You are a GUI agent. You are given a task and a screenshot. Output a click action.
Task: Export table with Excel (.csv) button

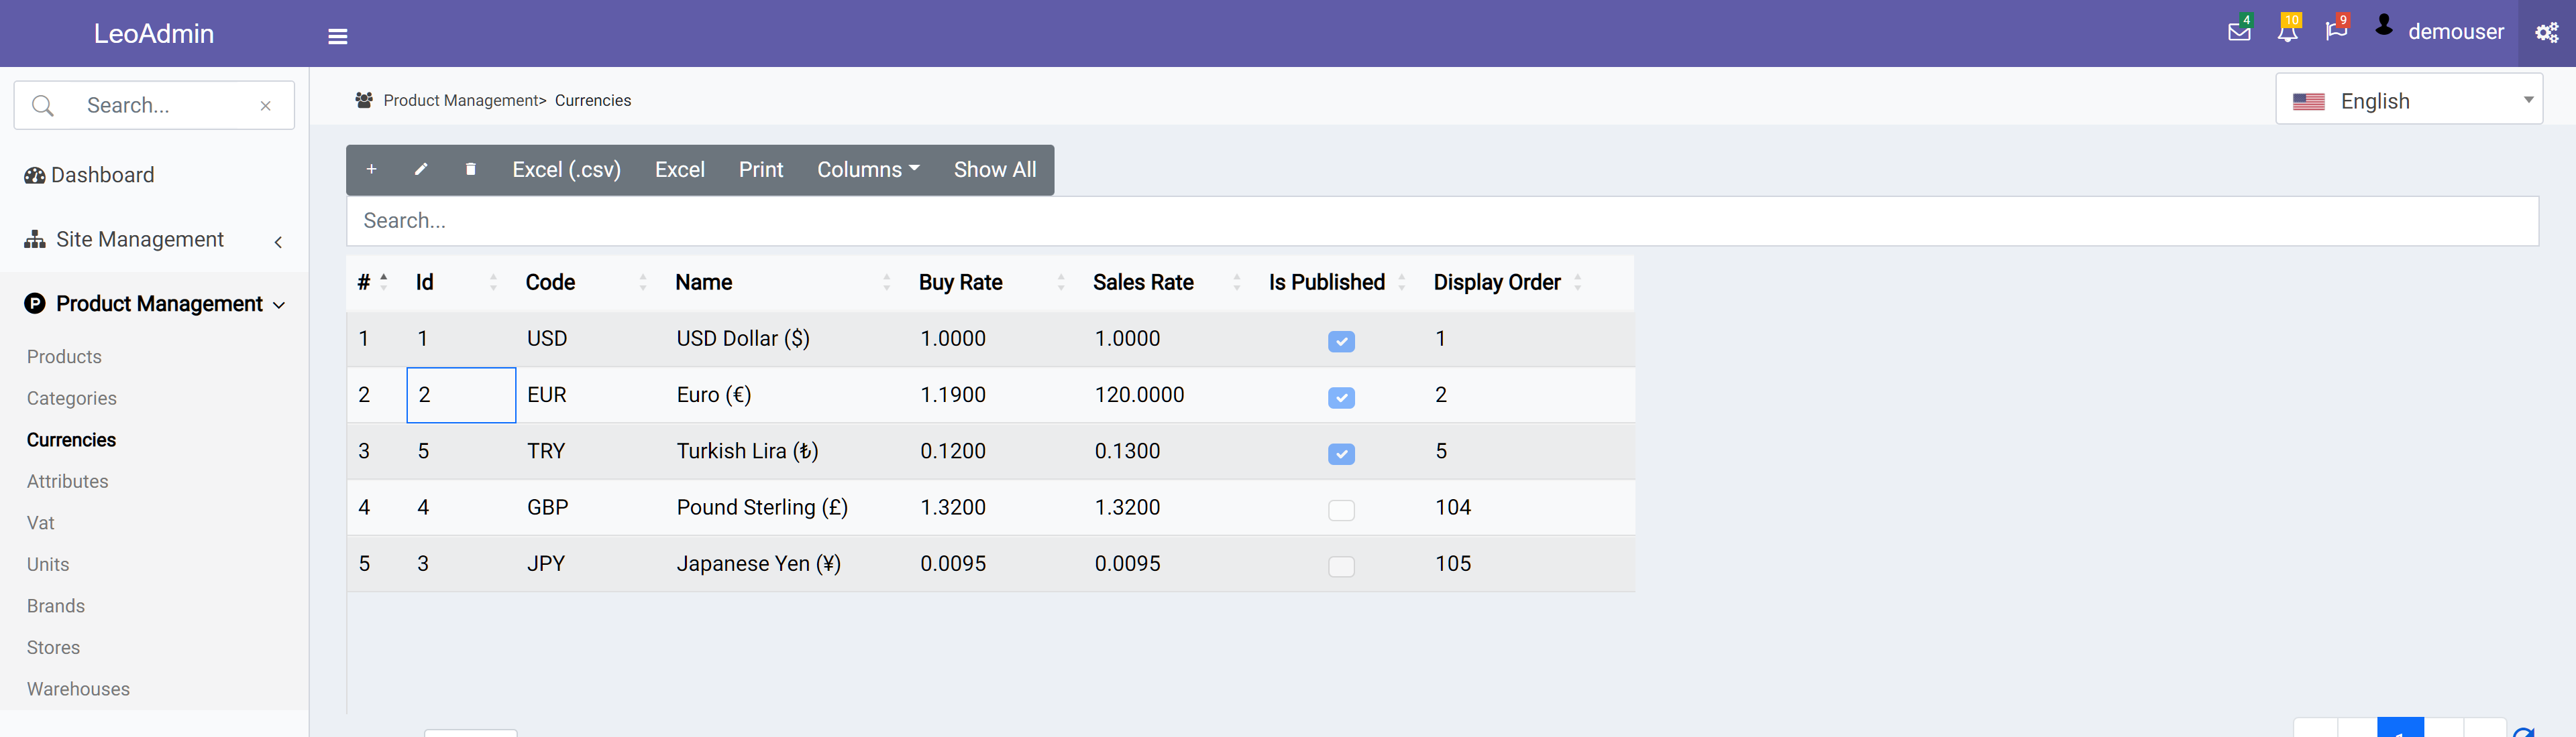click(566, 170)
